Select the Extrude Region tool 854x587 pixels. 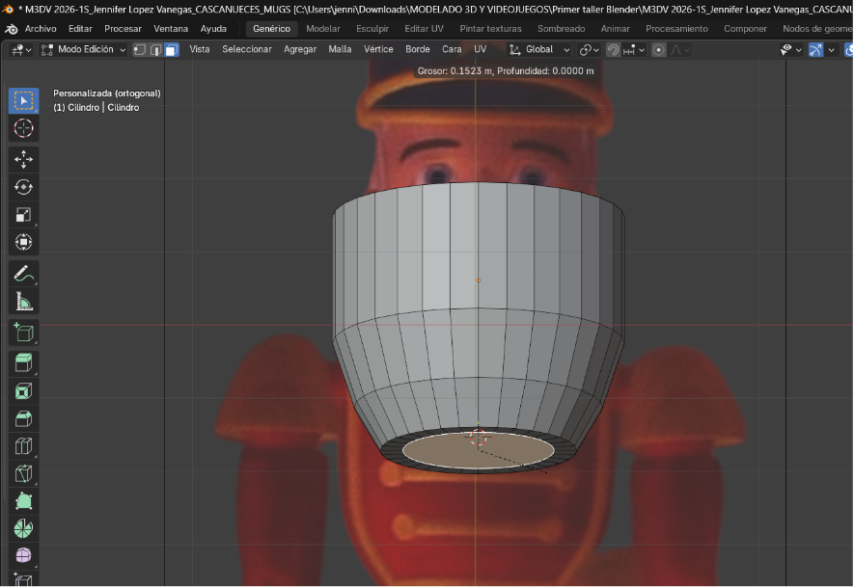24,362
